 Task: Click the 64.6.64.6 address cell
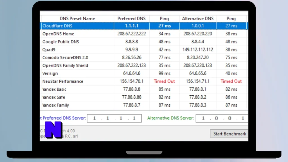(x=132, y=73)
